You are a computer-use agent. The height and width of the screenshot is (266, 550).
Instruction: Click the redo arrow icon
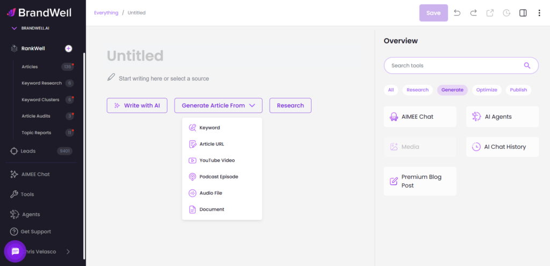[474, 13]
